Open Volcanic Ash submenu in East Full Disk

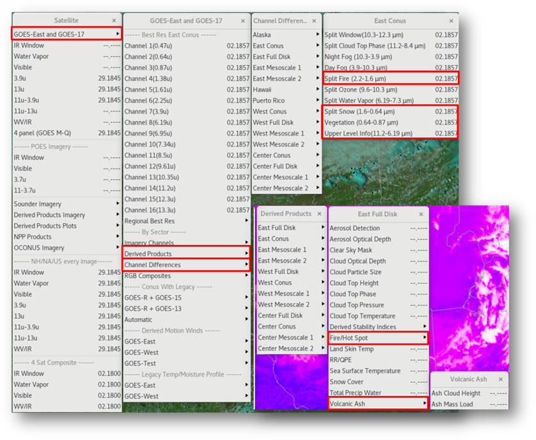click(378, 404)
